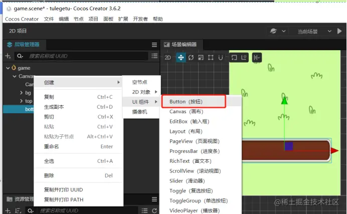This screenshot has width=347, height=214.
Task: Choose 复制并打印 PATH entry
Action: click(x=78, y=199)
